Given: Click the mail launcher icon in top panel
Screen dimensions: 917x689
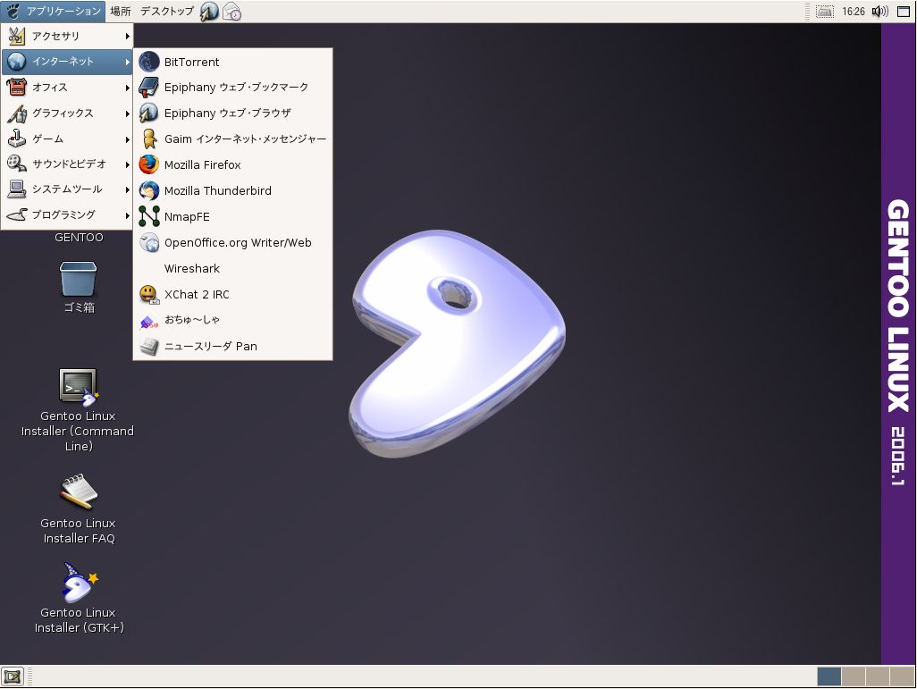Looking at the screenshot, I should coord(232,11).
